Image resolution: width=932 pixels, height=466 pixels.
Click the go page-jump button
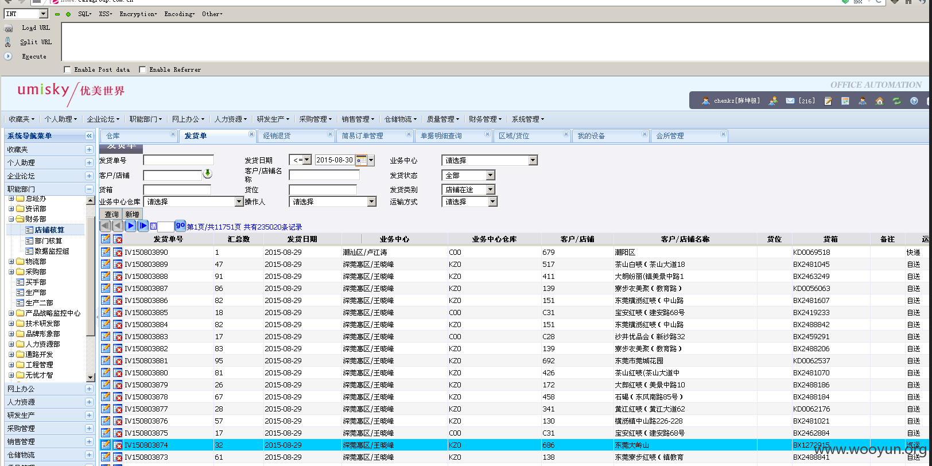click(x=180, y=226)
